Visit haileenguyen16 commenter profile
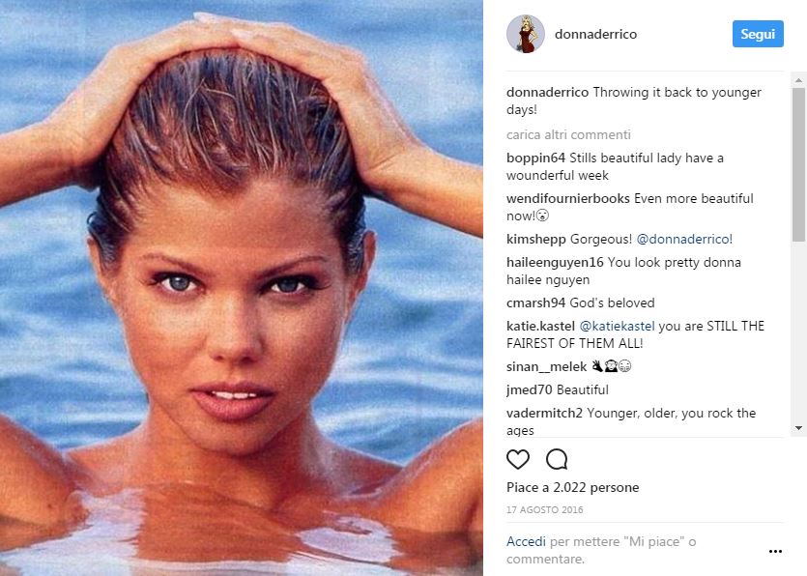The width and height of the screenshot is (807, 576). pos(555,262)
